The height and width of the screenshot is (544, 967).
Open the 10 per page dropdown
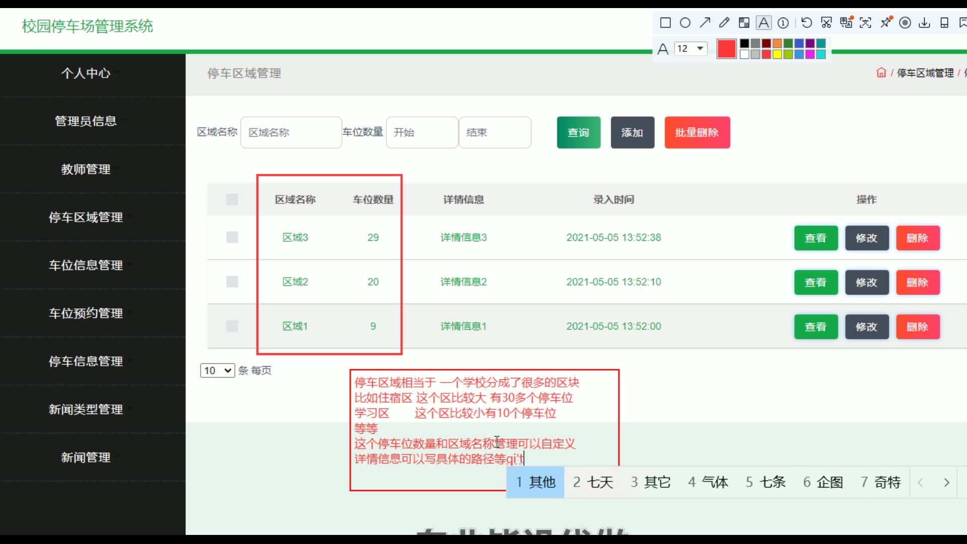[x=217, y=371]
